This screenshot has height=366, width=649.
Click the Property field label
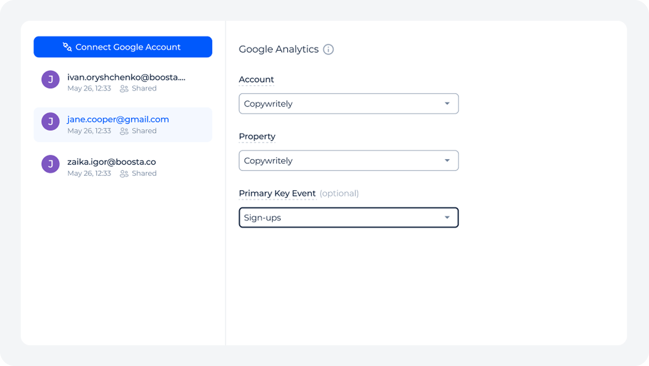pos(257,137)
